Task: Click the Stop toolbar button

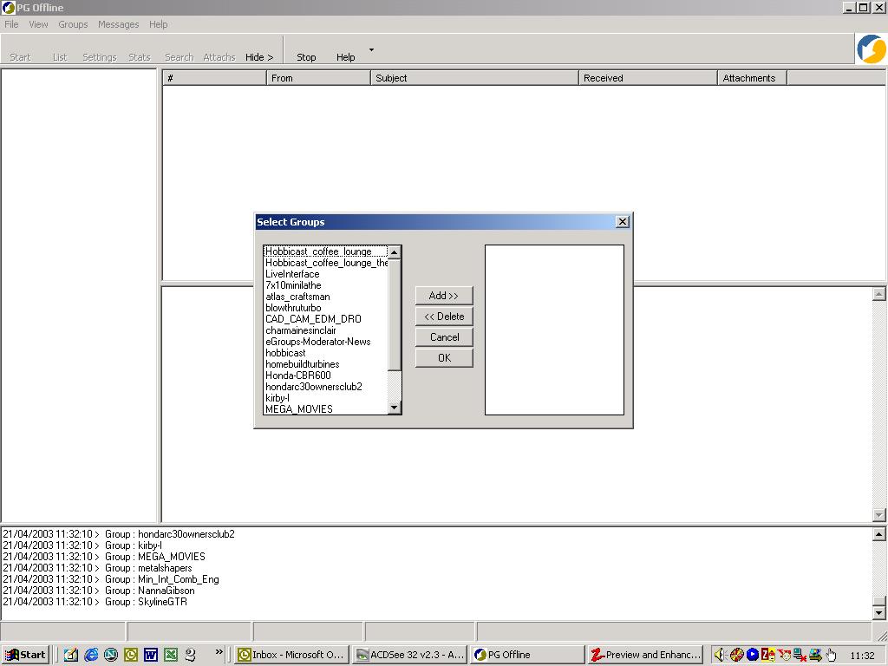Action: (306, 57)
